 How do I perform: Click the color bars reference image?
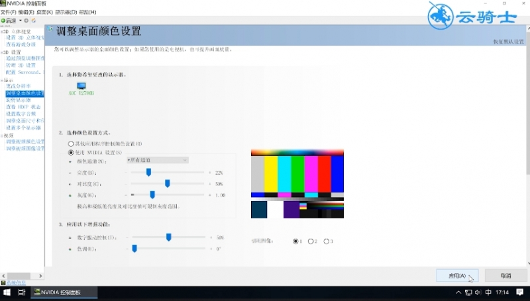tap(297, 184)
